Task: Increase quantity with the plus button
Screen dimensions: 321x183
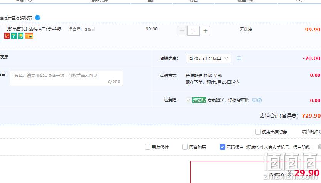Action: pyautogui.click(x=205, y=31)
